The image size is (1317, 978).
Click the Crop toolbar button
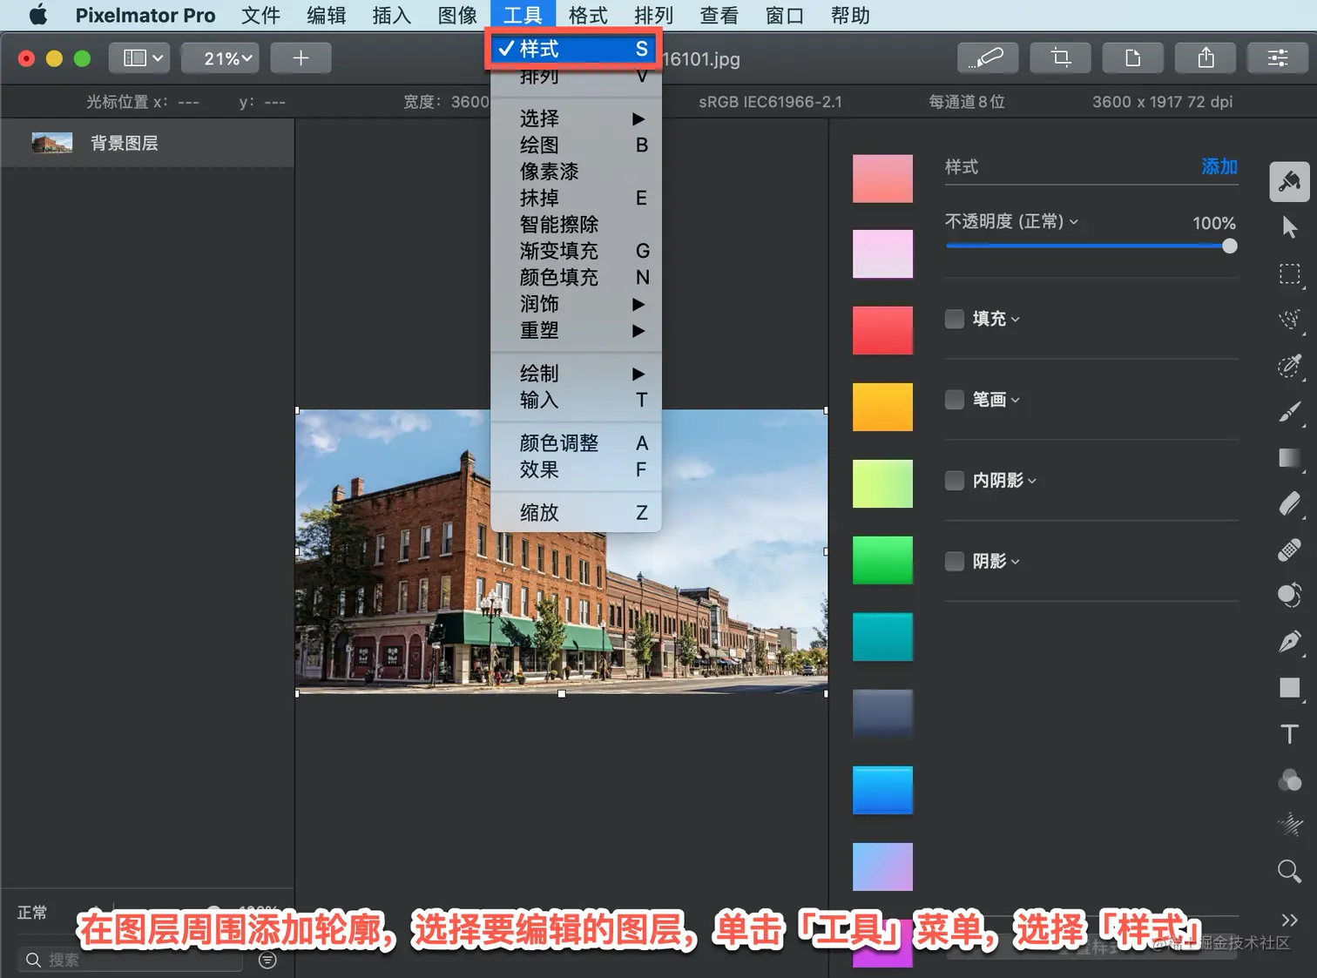click(1060, 58)
